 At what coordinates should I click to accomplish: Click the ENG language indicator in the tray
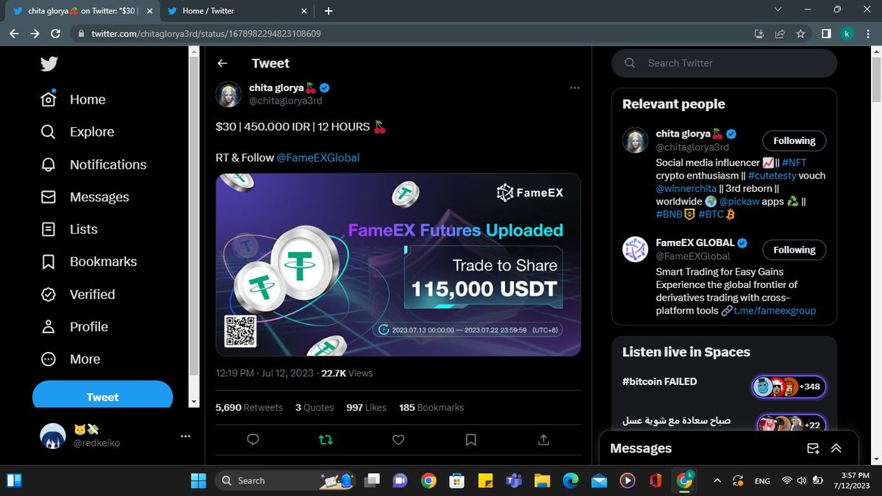(x=762, y=481)
